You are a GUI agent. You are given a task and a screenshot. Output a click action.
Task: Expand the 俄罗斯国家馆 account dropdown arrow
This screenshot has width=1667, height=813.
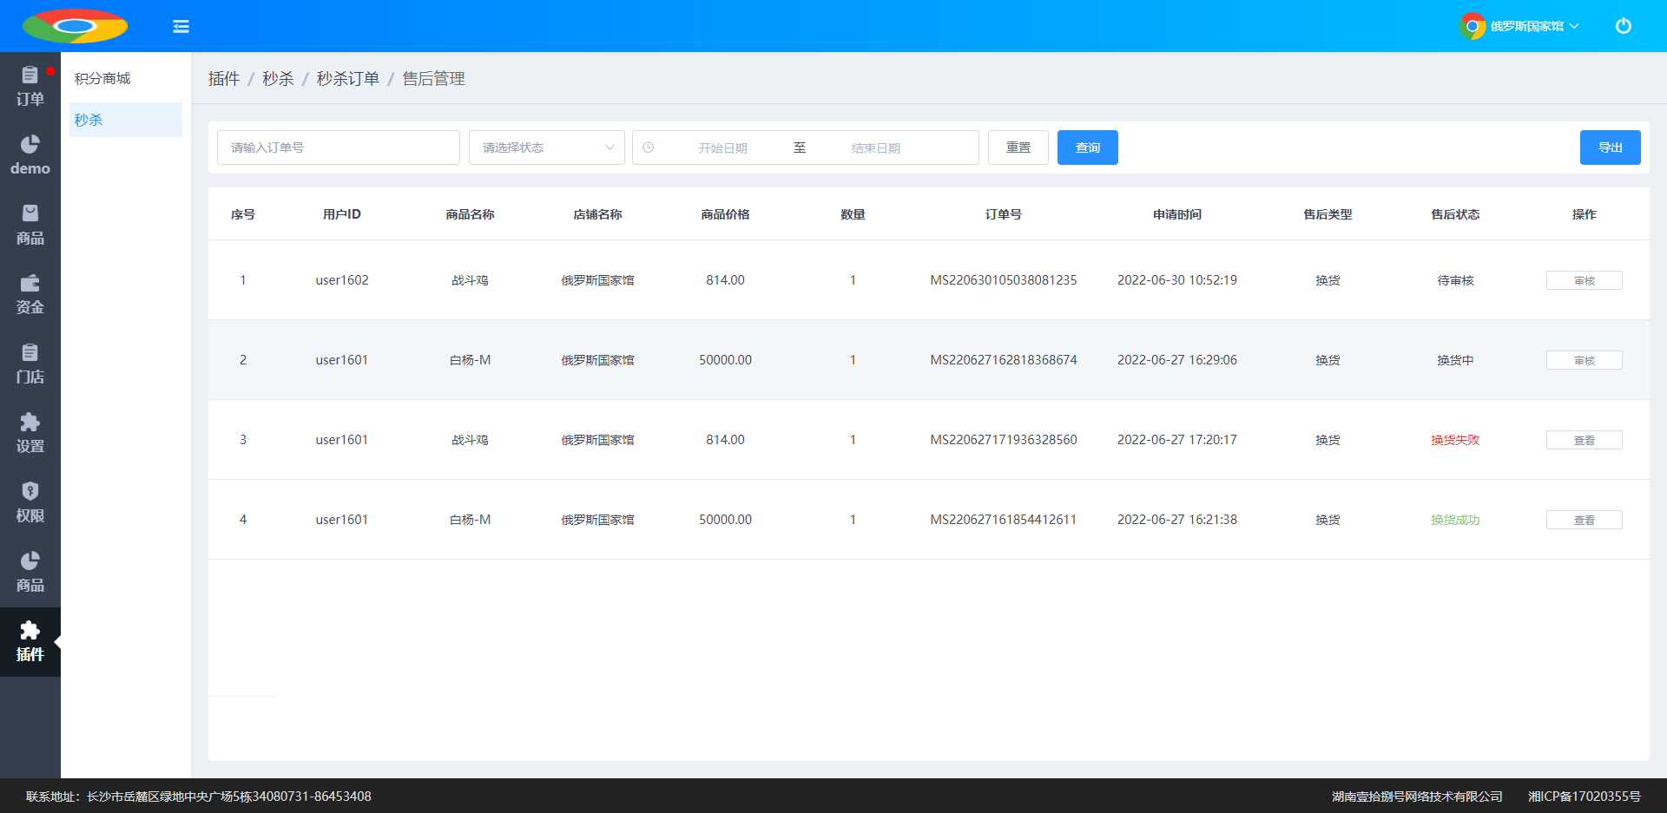[x=1574, y=26]
